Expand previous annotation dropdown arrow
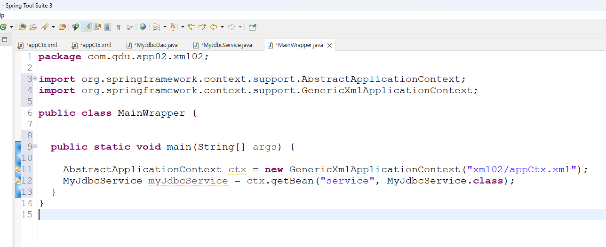The image size is (606, 247). click(x=183, y=27)
